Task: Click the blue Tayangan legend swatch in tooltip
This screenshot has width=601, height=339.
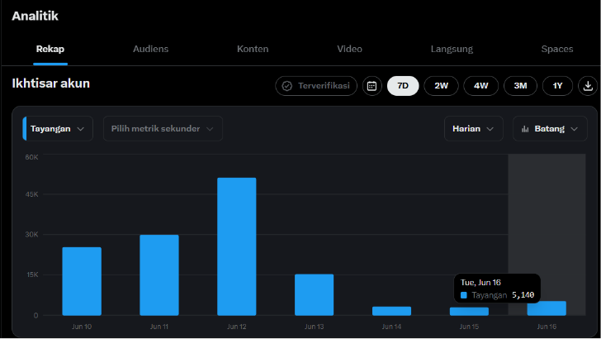Action: 464,295
